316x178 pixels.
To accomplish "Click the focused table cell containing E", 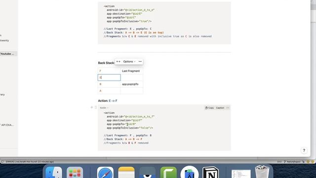I will pos(109,78).
